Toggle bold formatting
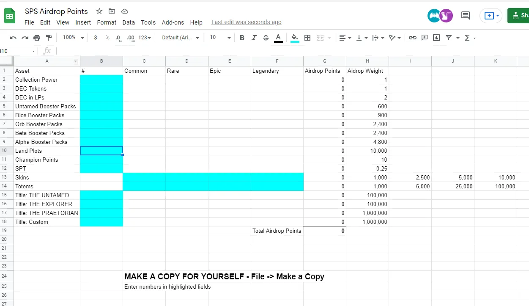This screenshot has width=529, height=306. tap(242, 38)
